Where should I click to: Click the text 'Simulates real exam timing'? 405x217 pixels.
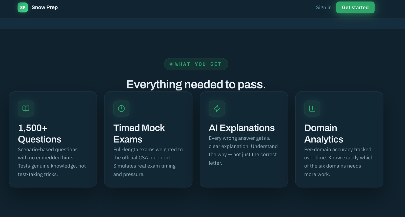(x=145, y=166)
